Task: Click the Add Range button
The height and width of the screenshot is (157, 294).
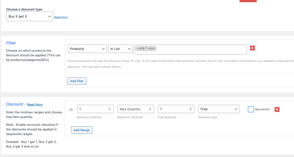Action: (x=82, y=130)
